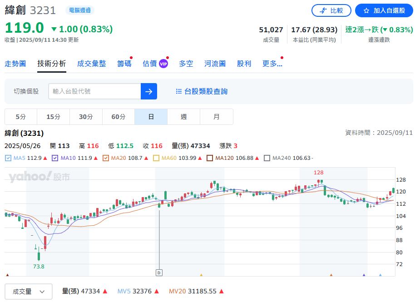Enable the MA240 moving average checkbox
Viewport: 420px width, 302px height.
pyautogui.click(x=267, y=158)
